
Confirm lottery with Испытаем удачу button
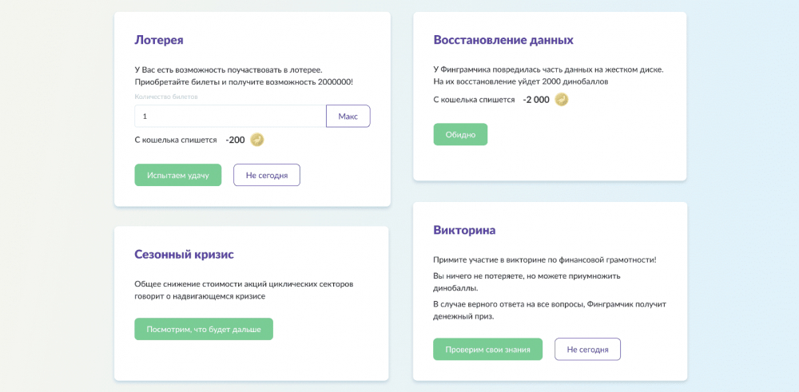pyautogui.click(x=178, y=175)
